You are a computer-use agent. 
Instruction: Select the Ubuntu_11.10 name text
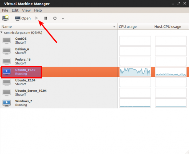[x=25, y=70]
